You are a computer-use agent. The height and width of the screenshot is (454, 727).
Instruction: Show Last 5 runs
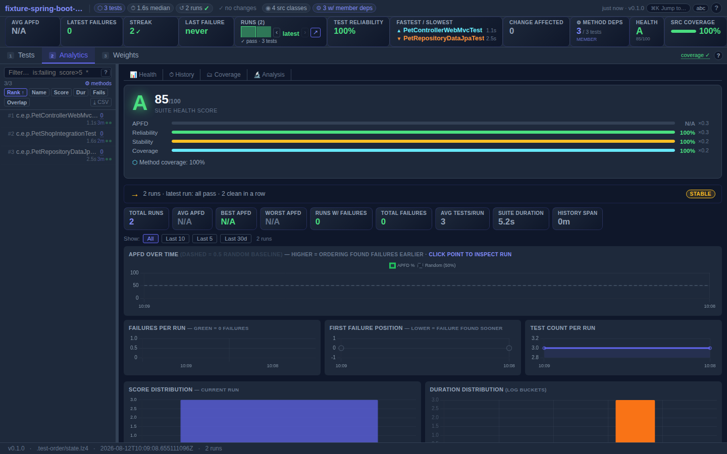coord(204,239)
